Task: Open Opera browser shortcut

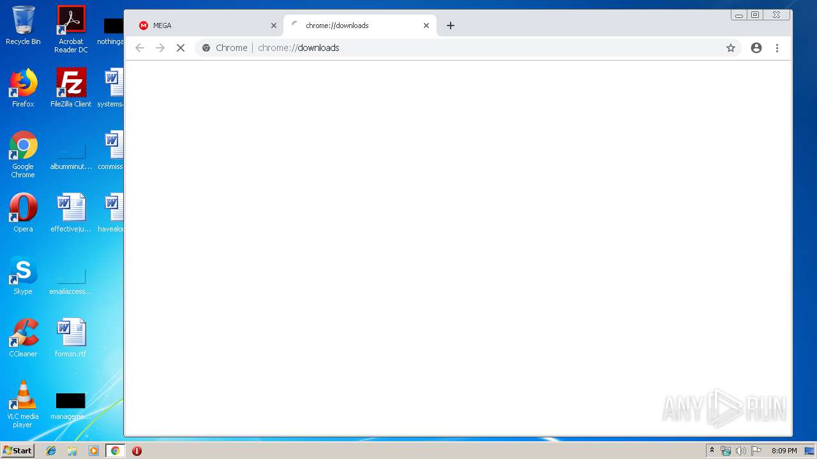Action: click(x=23, y=213)
